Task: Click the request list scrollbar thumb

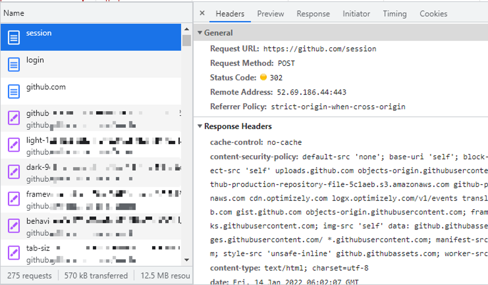Action: [187, 40]
